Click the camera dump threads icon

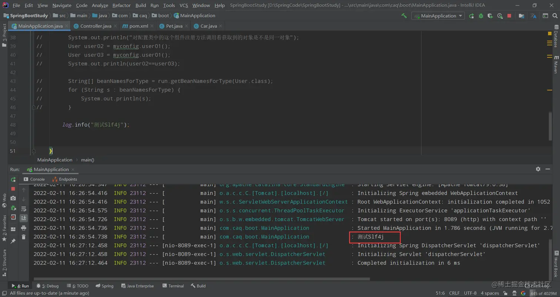(13, 198)
